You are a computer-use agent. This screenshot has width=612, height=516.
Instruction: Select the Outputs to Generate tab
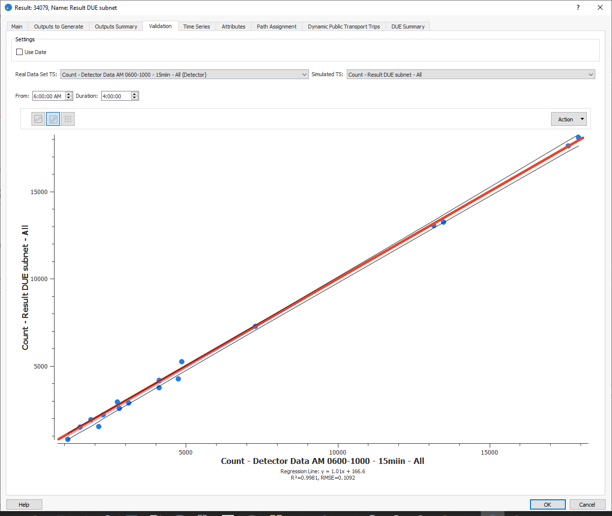[58, 27]
